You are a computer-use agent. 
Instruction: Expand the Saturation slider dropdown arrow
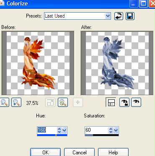coord(116,130)
